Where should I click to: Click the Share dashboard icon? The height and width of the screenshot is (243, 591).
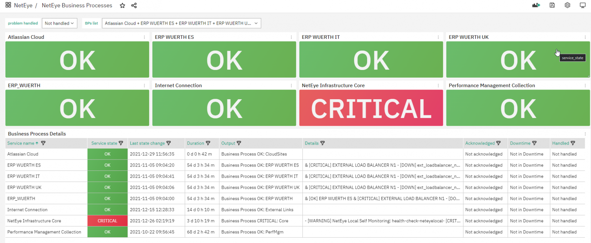coord(134,5)
